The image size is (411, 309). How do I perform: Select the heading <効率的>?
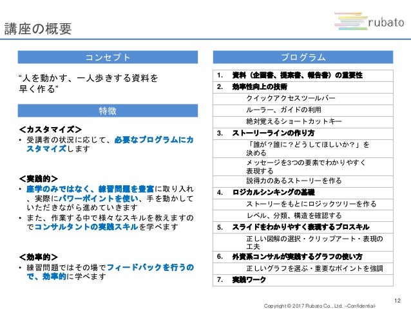[x=38, y=257]
